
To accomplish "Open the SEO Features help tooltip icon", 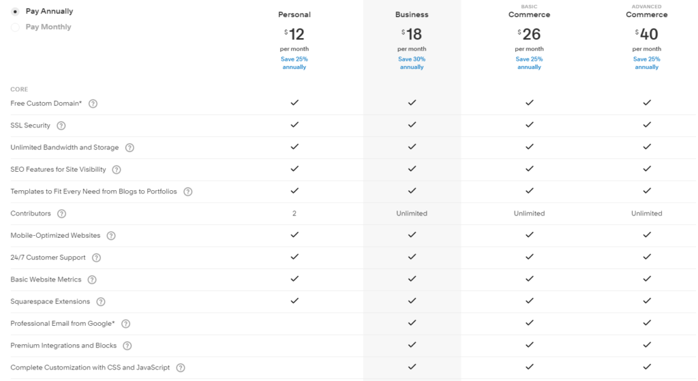I will click(x=116, y=170).
